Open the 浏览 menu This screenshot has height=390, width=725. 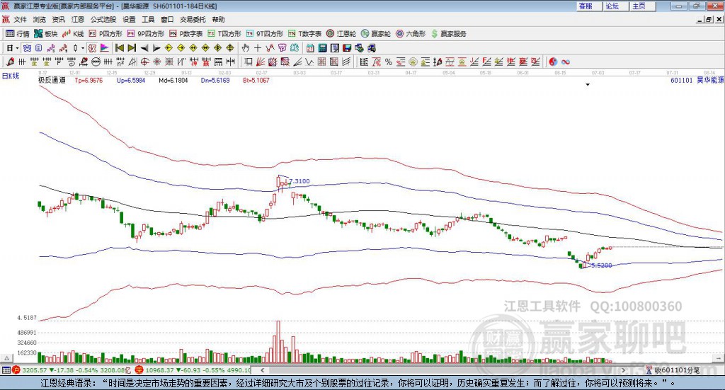pos(40,19)
